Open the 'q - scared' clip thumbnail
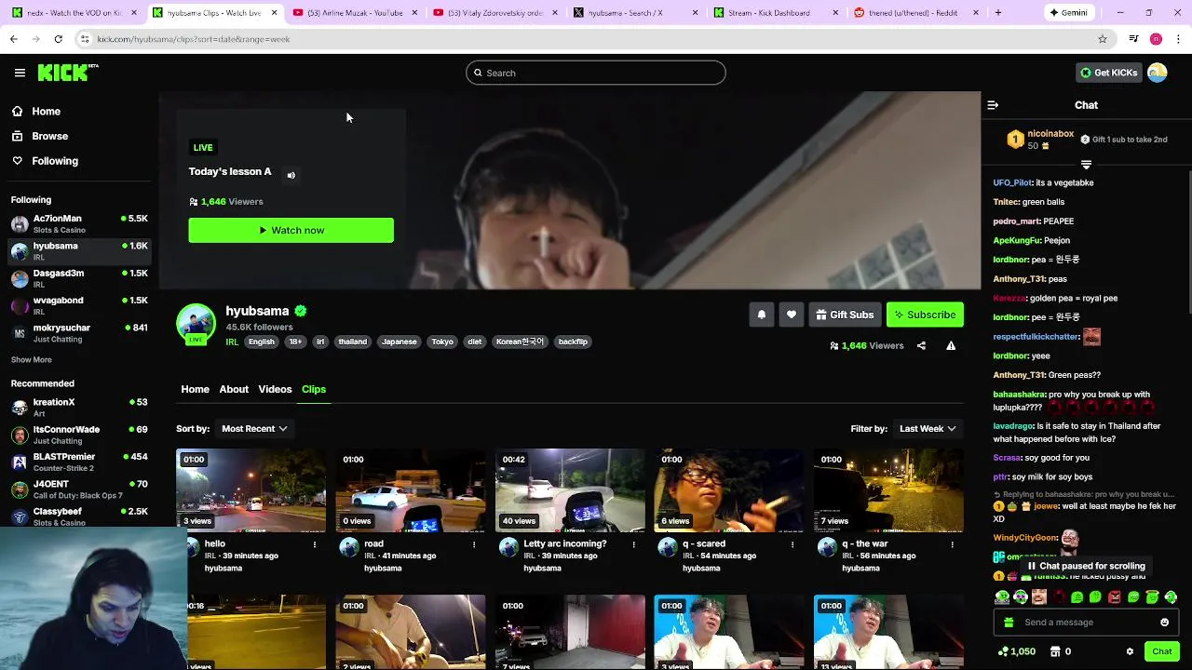The width and height of the screenshot is (1192, 670). pos(729,490)
